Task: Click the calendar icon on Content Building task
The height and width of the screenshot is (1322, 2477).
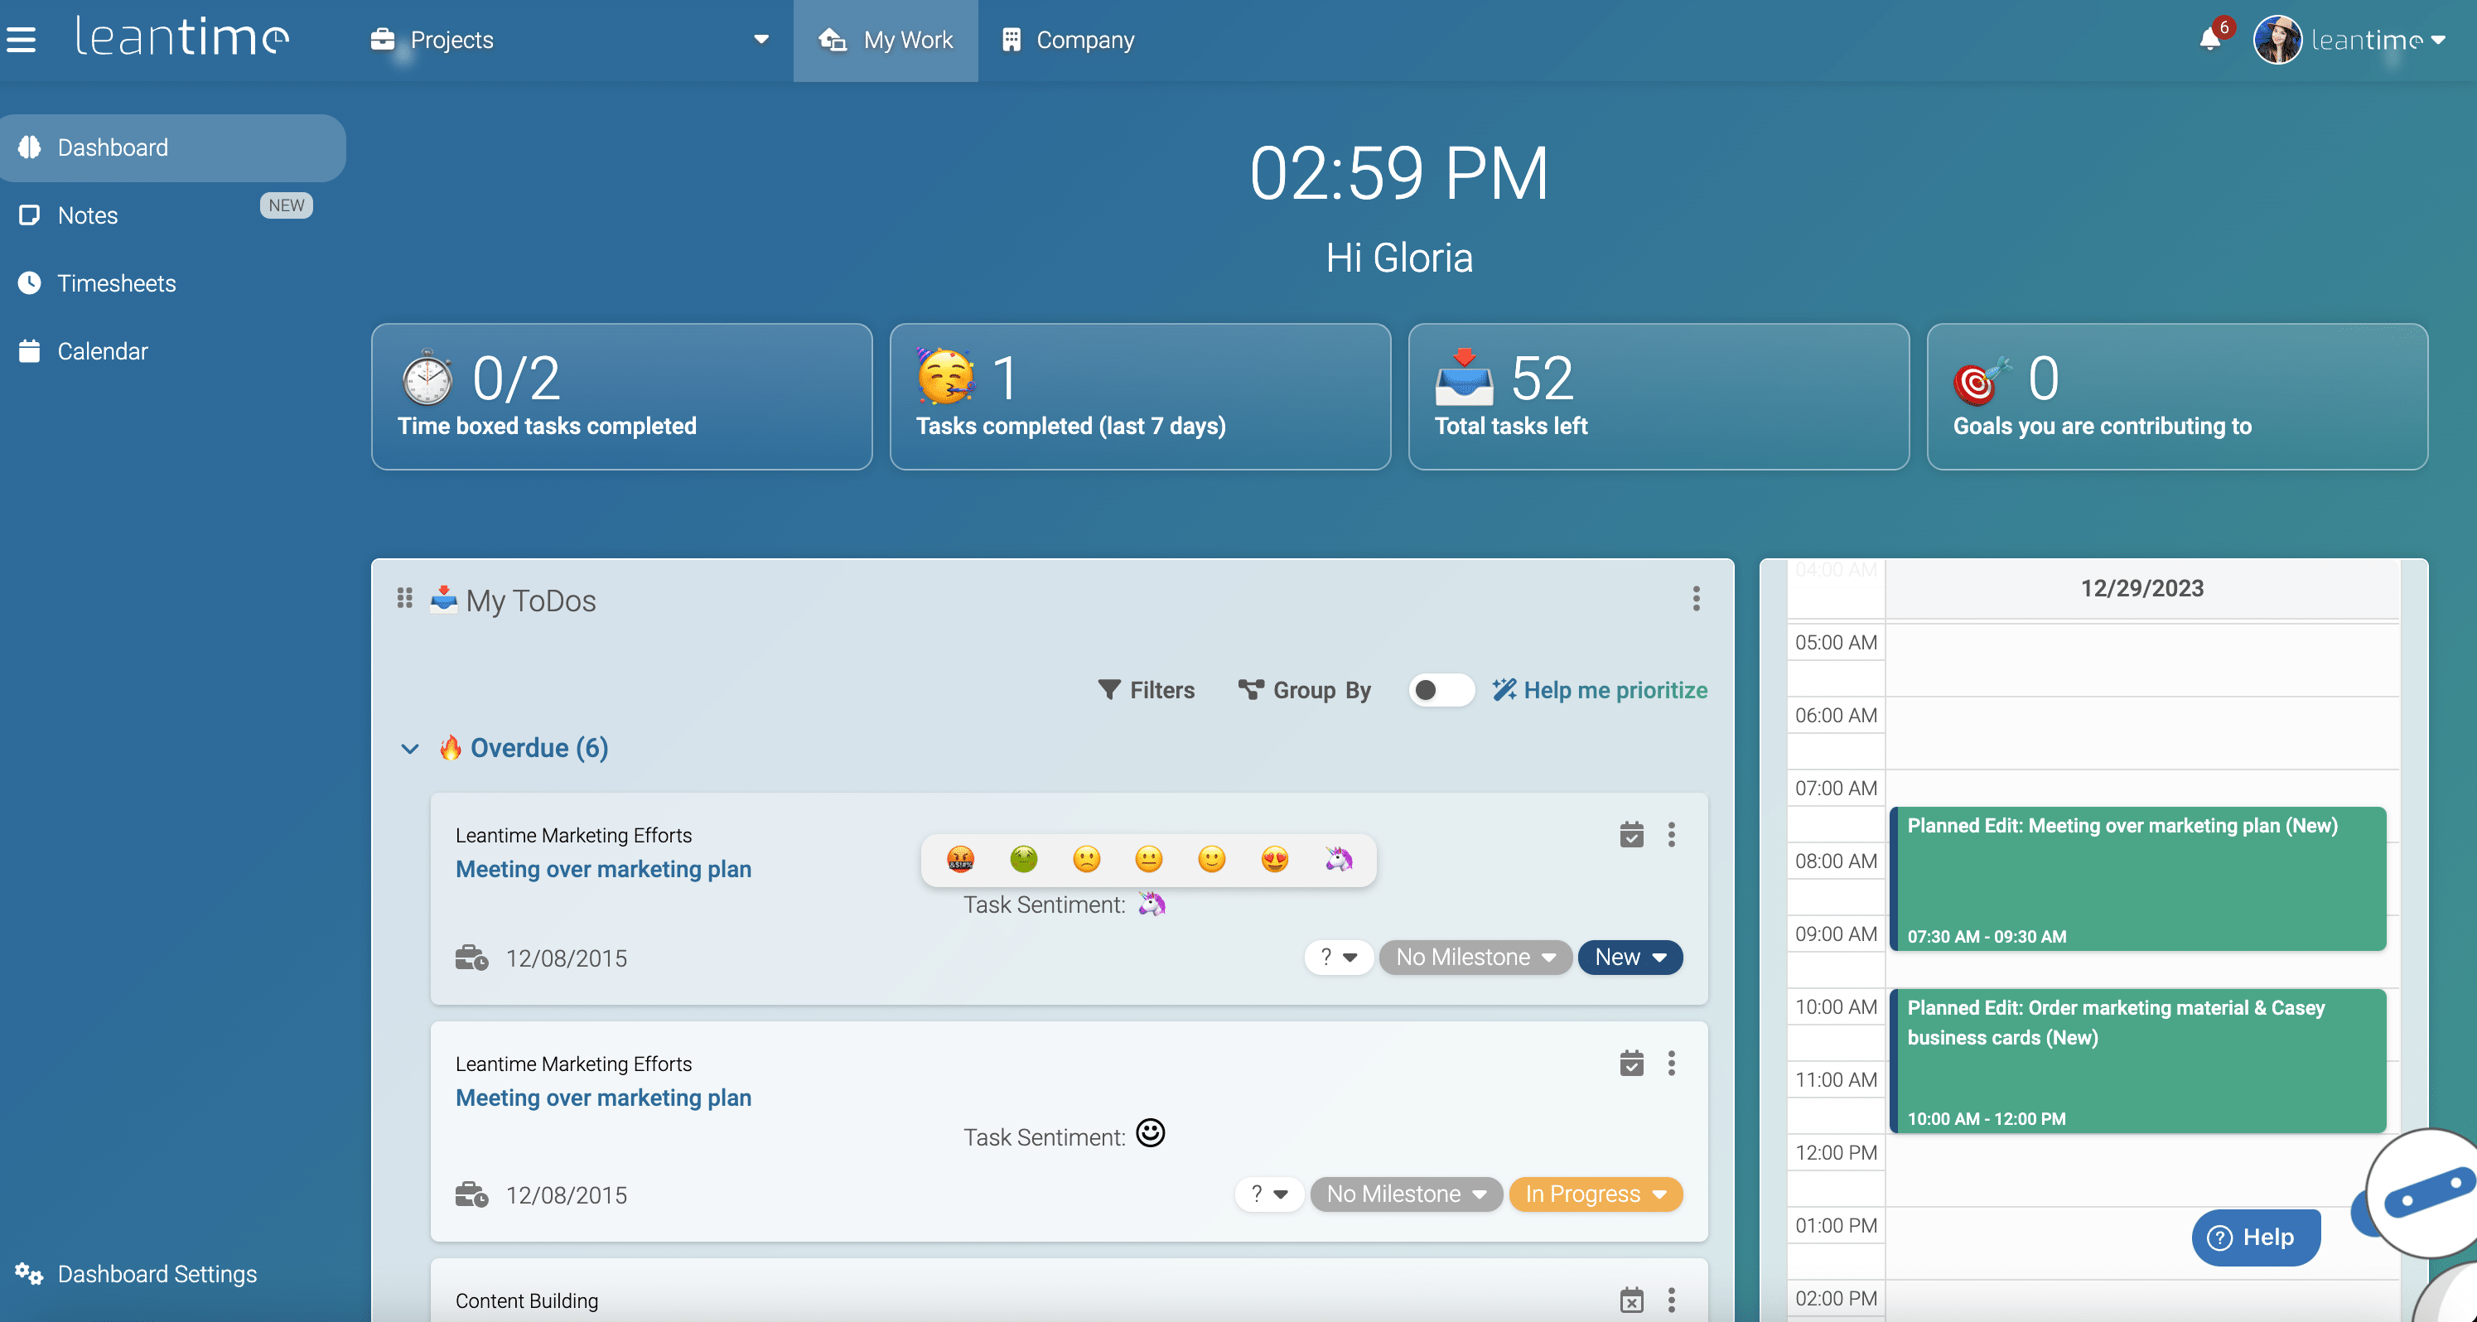Action: point(1632,1300)
